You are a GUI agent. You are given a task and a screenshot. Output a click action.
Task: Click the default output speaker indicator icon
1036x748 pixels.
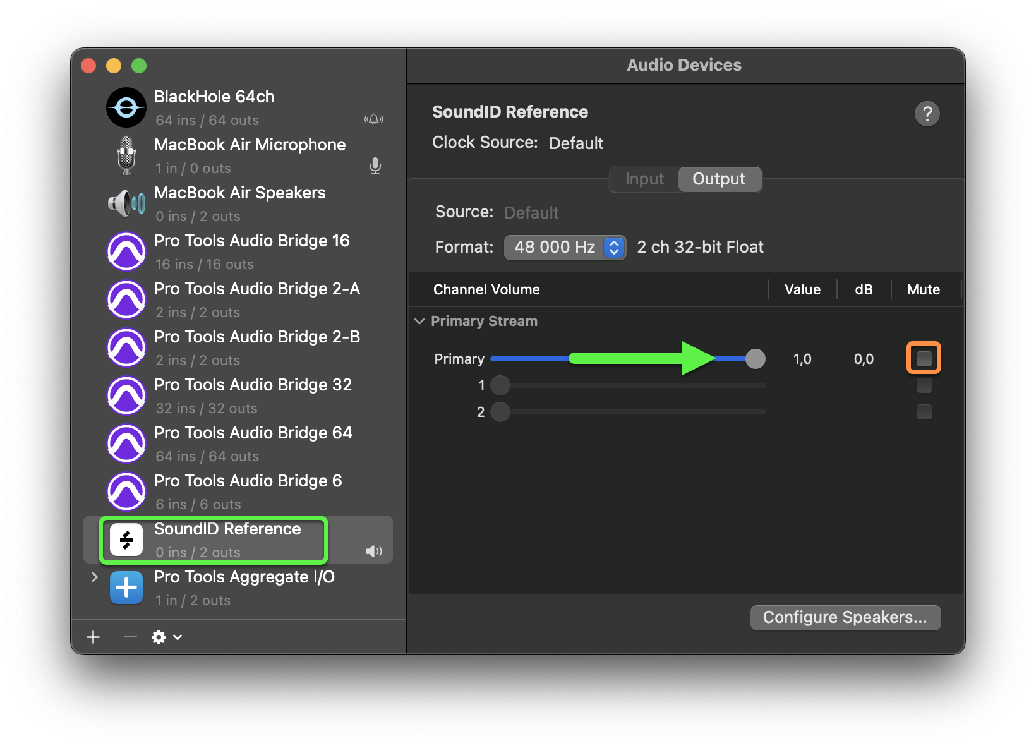(x=374, y=552)
